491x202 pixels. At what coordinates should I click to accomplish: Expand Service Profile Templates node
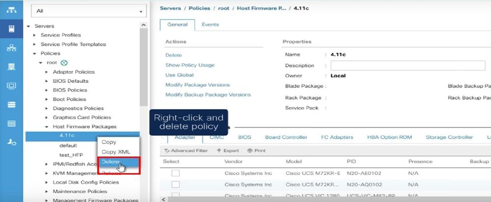pos(34,44)
